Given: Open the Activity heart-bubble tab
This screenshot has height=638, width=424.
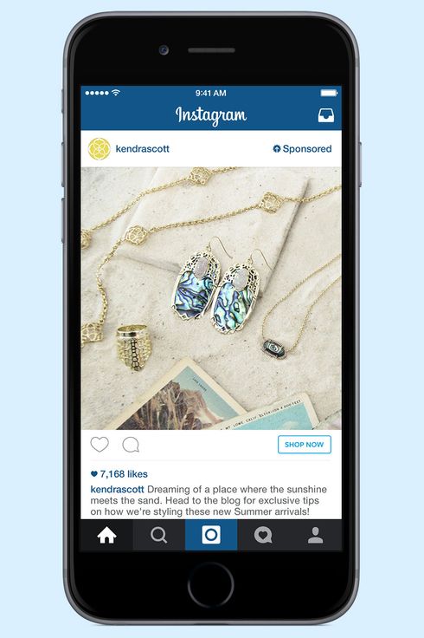Looking at the screenshot, I should click(x=263, y=535).
